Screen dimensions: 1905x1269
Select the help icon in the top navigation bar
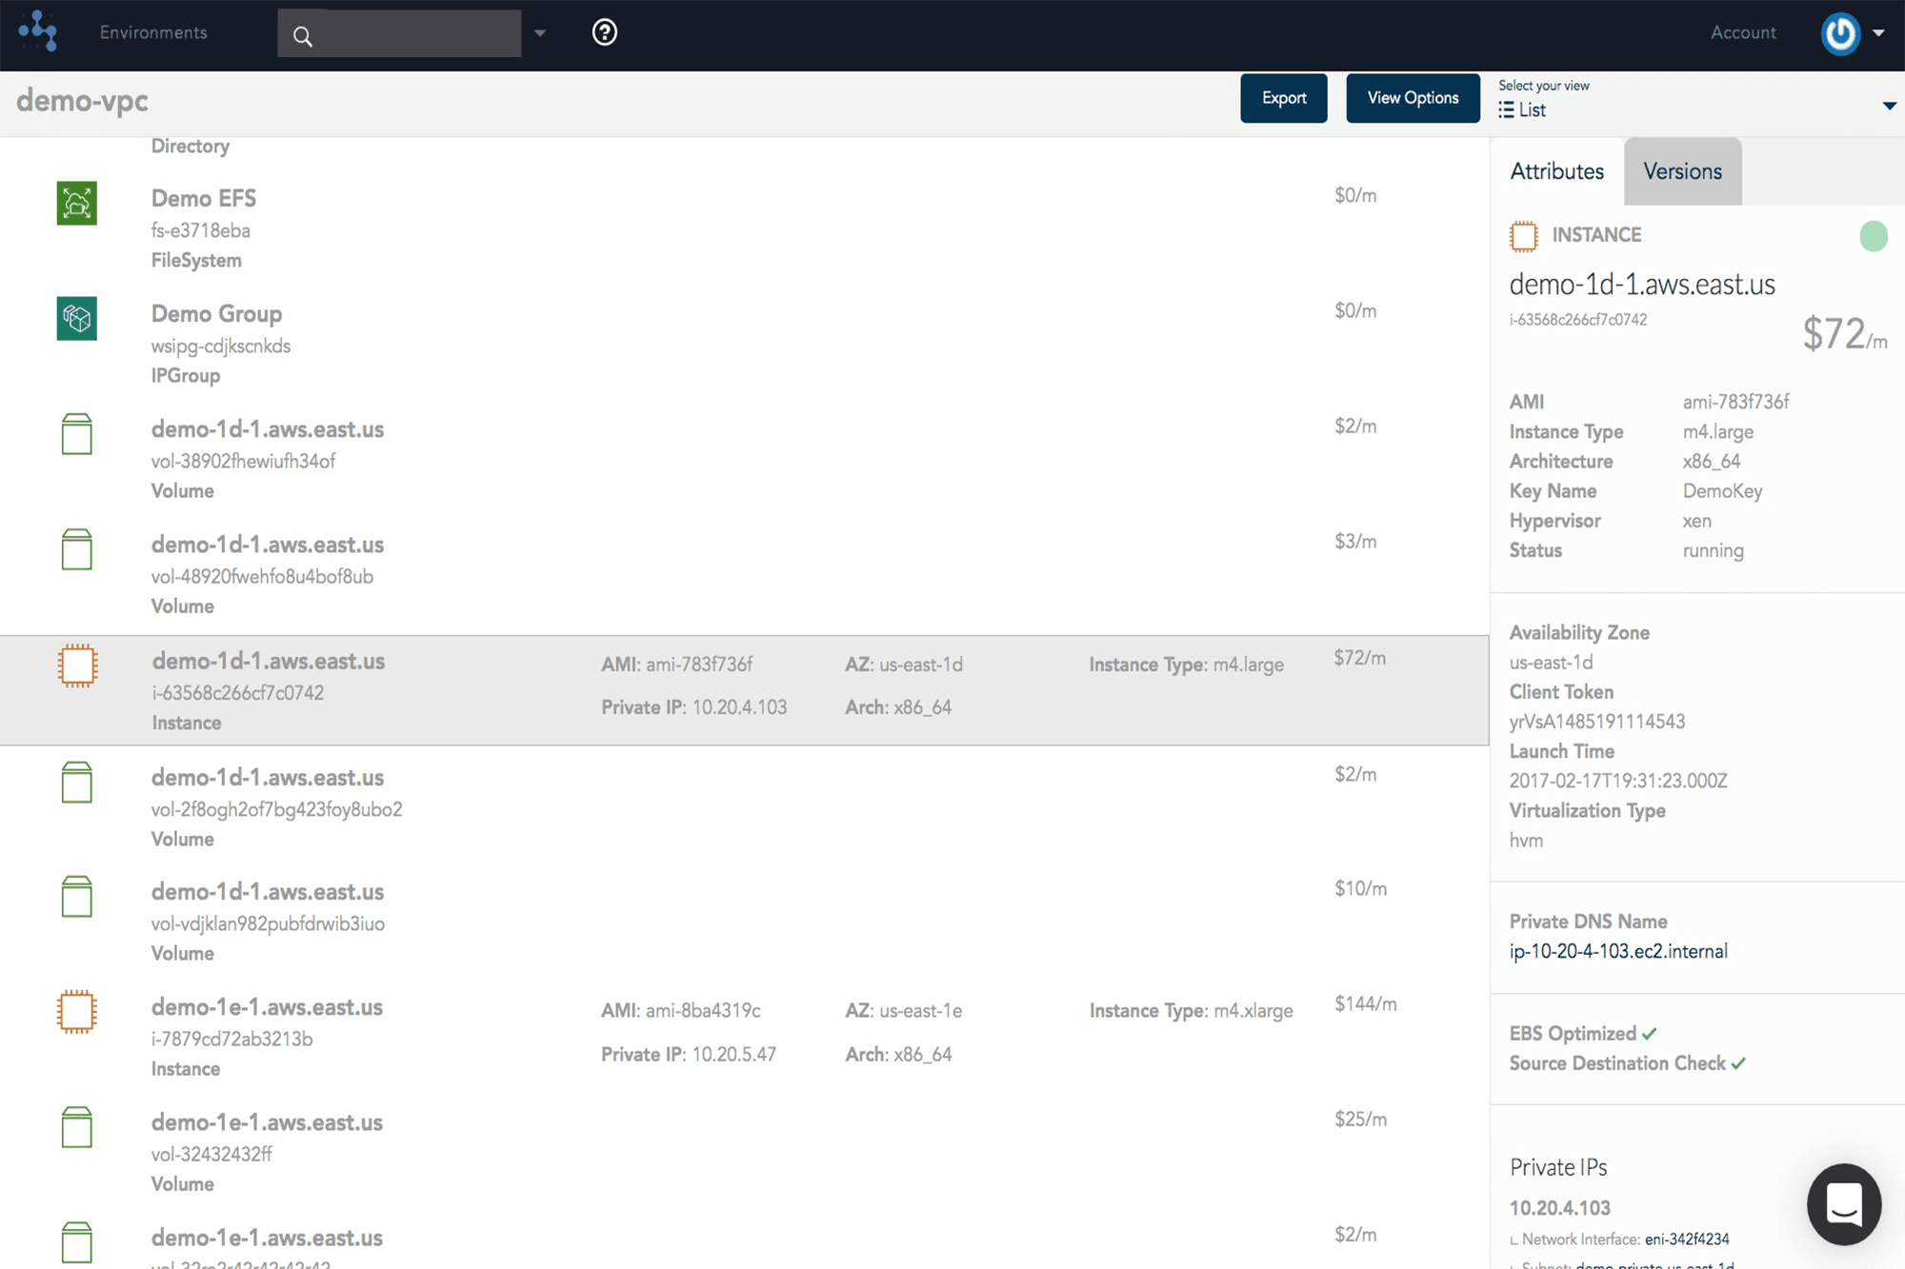[x=605, y=31]
